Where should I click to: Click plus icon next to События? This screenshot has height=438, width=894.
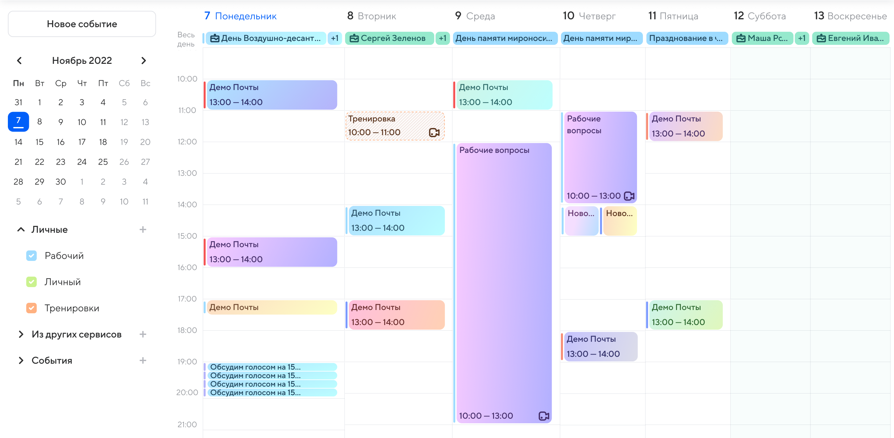click(143, 360)
